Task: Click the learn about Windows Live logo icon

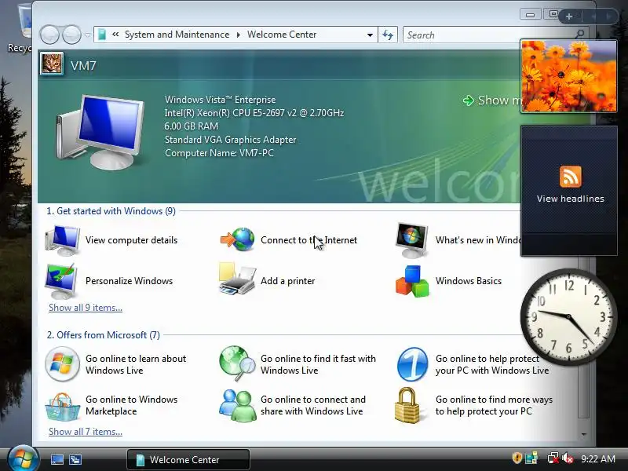Action: click(x=62, y=364)
